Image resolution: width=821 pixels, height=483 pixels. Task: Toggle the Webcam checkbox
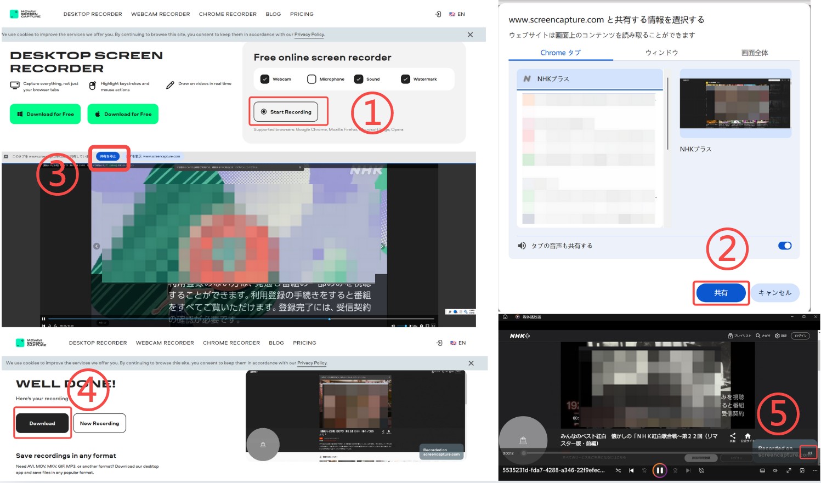pos(265,79)
